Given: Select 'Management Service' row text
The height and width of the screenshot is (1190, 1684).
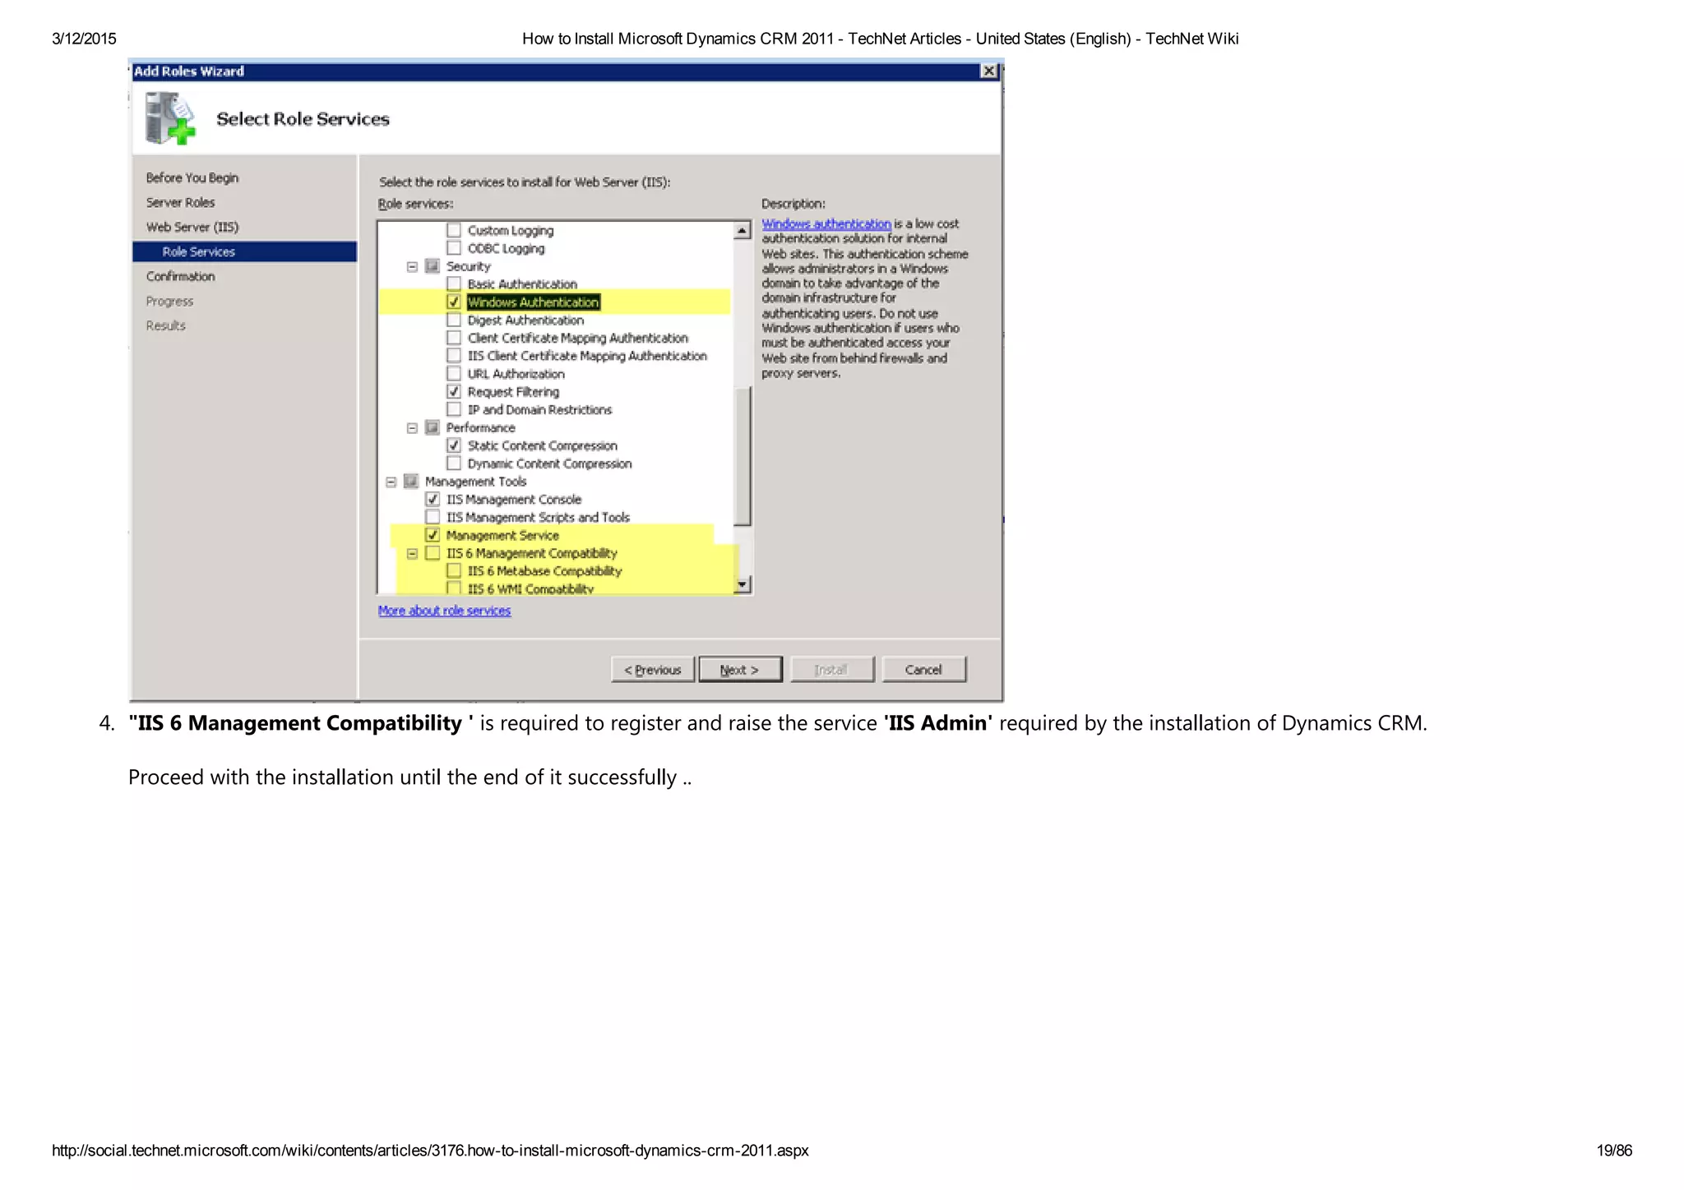Looking at the screenshot, I should tap(502, 535).
